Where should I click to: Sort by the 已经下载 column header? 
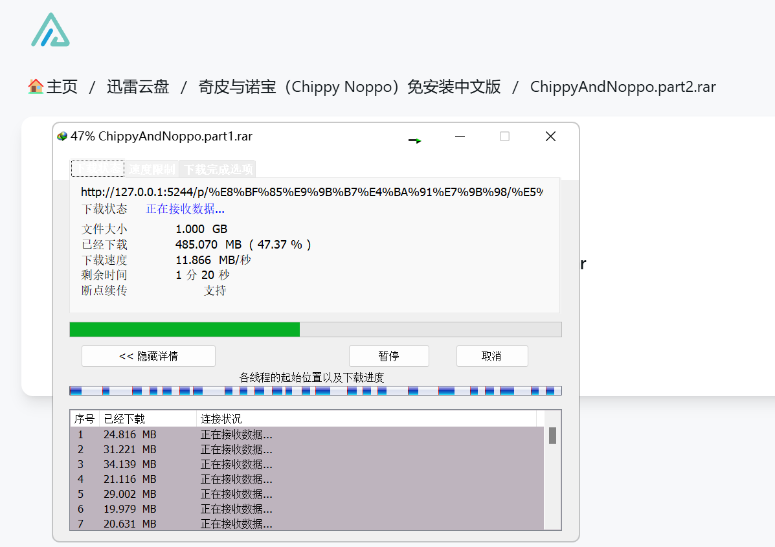click(148, 419)
